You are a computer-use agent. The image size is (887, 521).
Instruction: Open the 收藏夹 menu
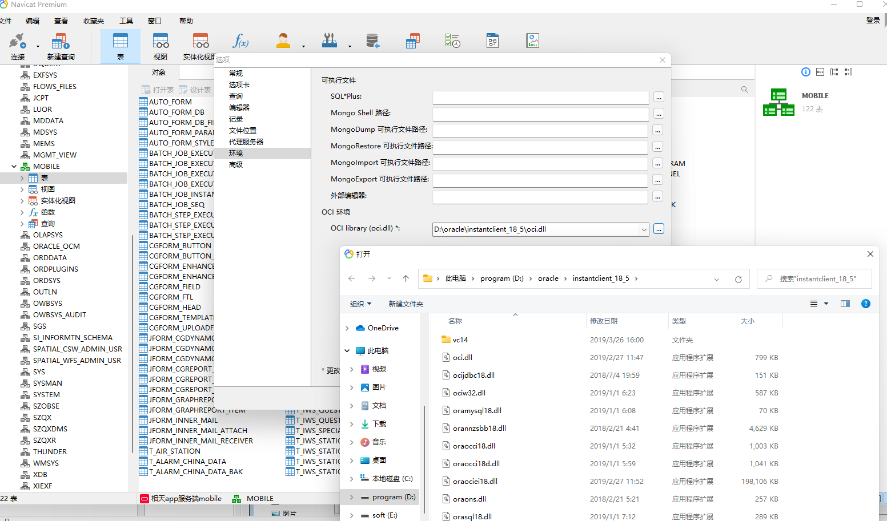coord(94,21)
